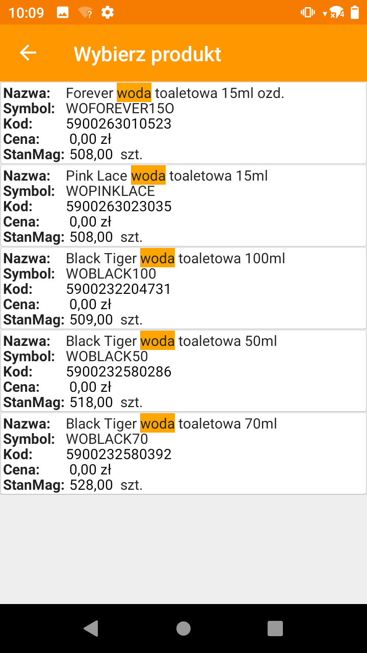Tap the back arrow in header

pos(28,53)
